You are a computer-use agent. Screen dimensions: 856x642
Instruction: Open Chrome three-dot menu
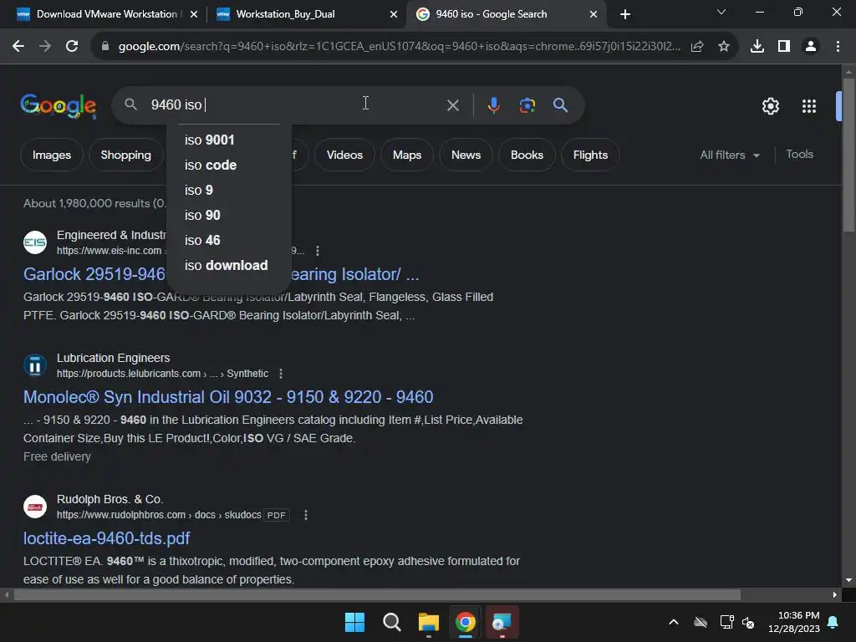(838, 47)
